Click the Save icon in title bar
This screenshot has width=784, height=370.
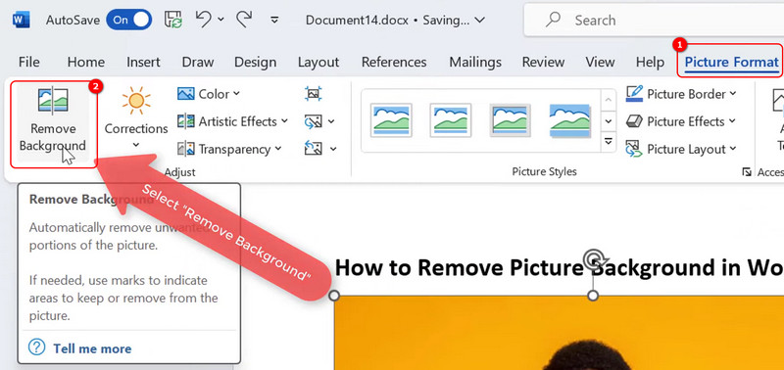(173, 20)
